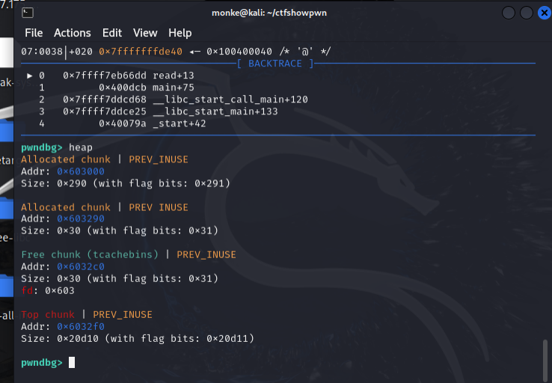Minimize the terminal window

[x=509, y=13]
